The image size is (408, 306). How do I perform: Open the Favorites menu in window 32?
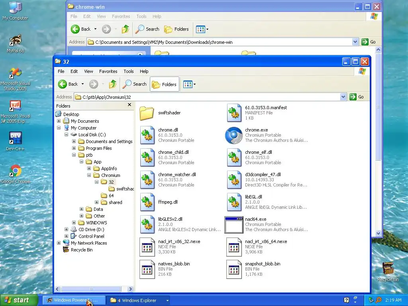click(x=108, y=71)
